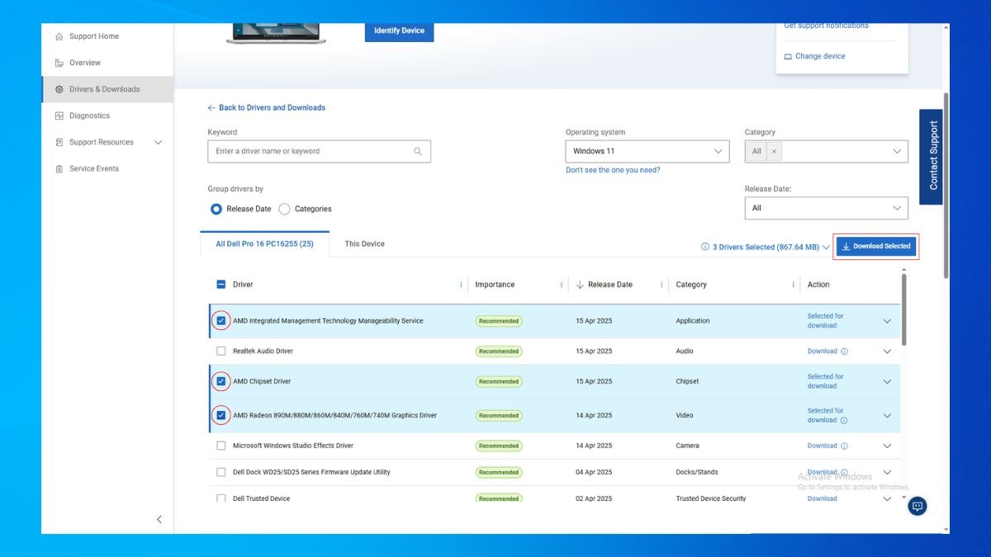Open the chat bubble icon
991x557 pixels.
[x=917, y=506]
